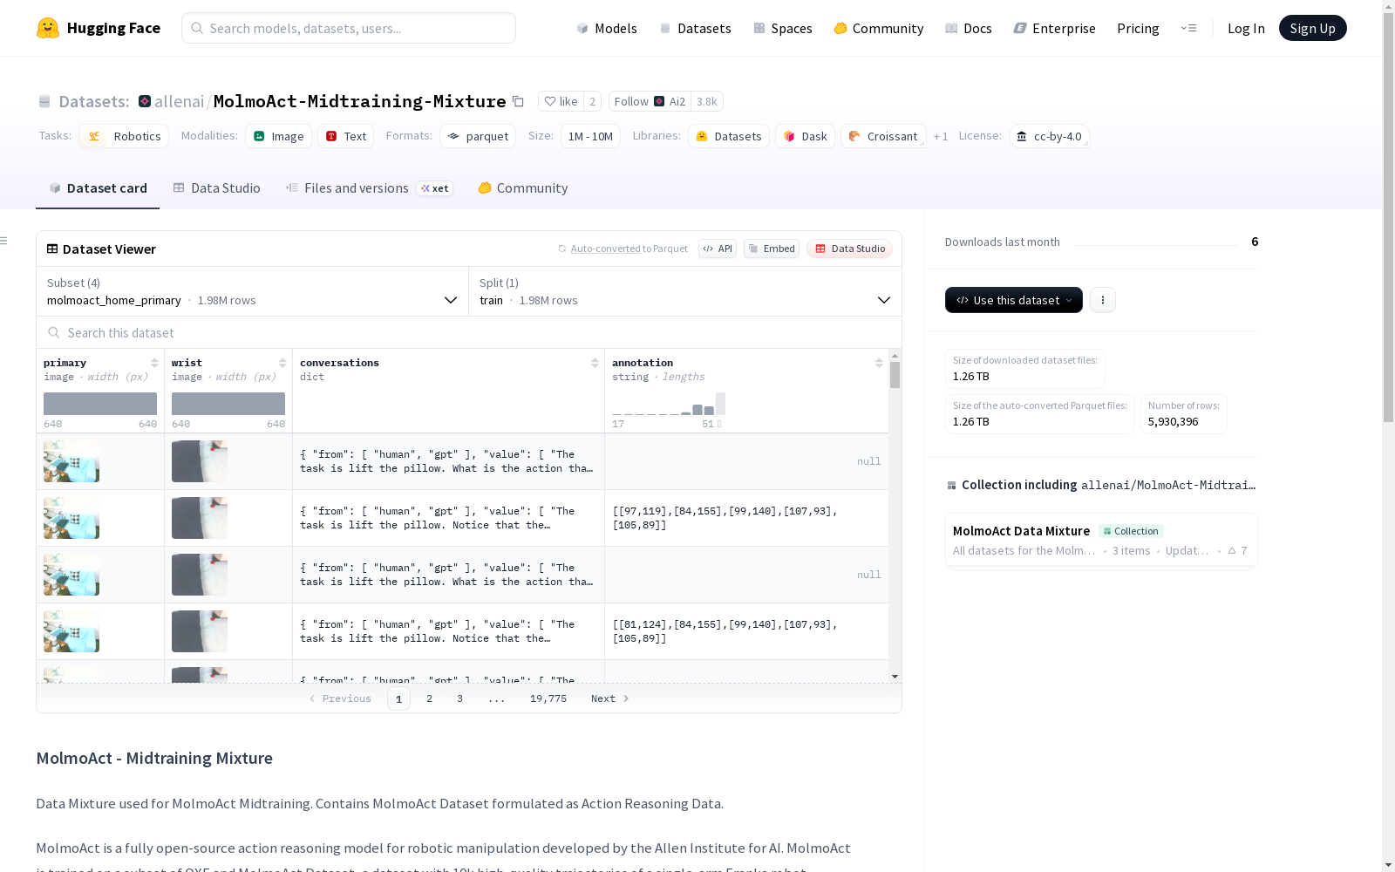Click the Dask library tag
The height and width of the screenshot is (872, 1395).
(806, 136)
